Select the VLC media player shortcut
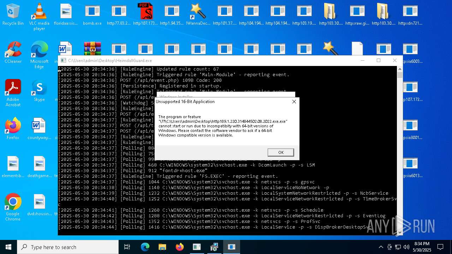The height and width of the screenshot is (254, 452). coord(39,17)
